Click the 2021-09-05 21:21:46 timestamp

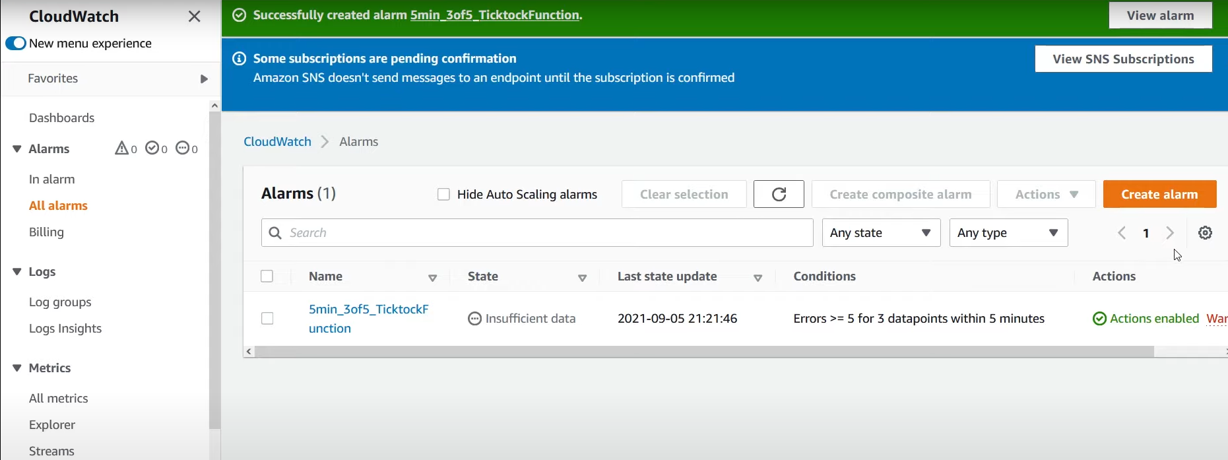(x=677, y=319)
